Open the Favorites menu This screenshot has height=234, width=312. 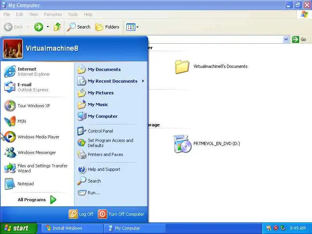pos(53,14)
